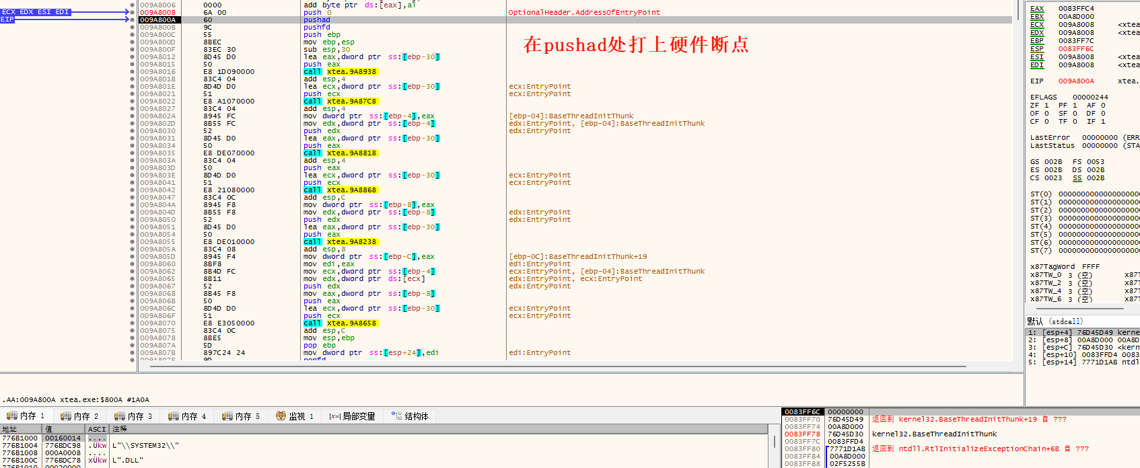This screenshot has width=1140, height=468.
Task: Select the EAX register in registers panel
Action: click(1037, 9)
